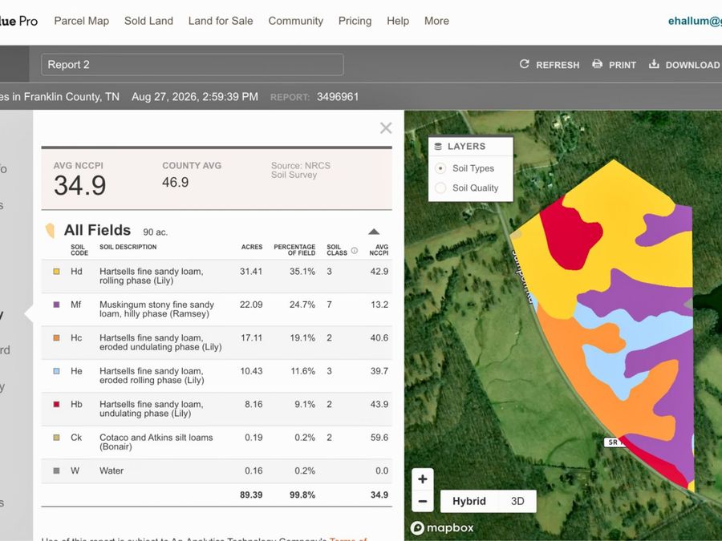Viewport: 722px width, 541px height.
Task: Click the purple Mf soil swatch
Action: [56, 305]
